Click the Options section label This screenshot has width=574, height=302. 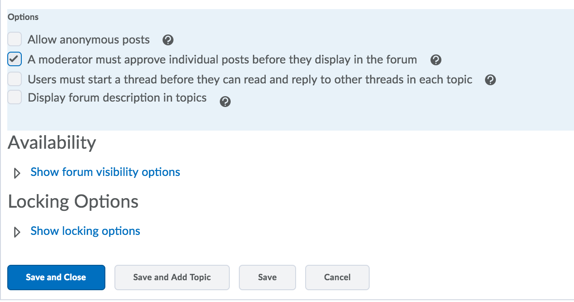23,17
